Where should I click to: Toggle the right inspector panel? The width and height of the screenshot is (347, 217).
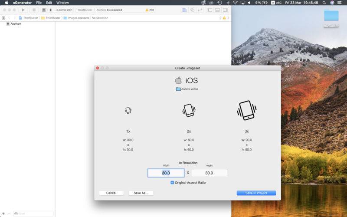[225, 10]
